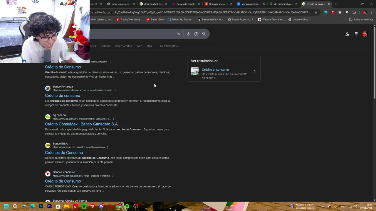Switch to Web search tab
The height and width of the screenshot is (211, 376).
point(139,46)
